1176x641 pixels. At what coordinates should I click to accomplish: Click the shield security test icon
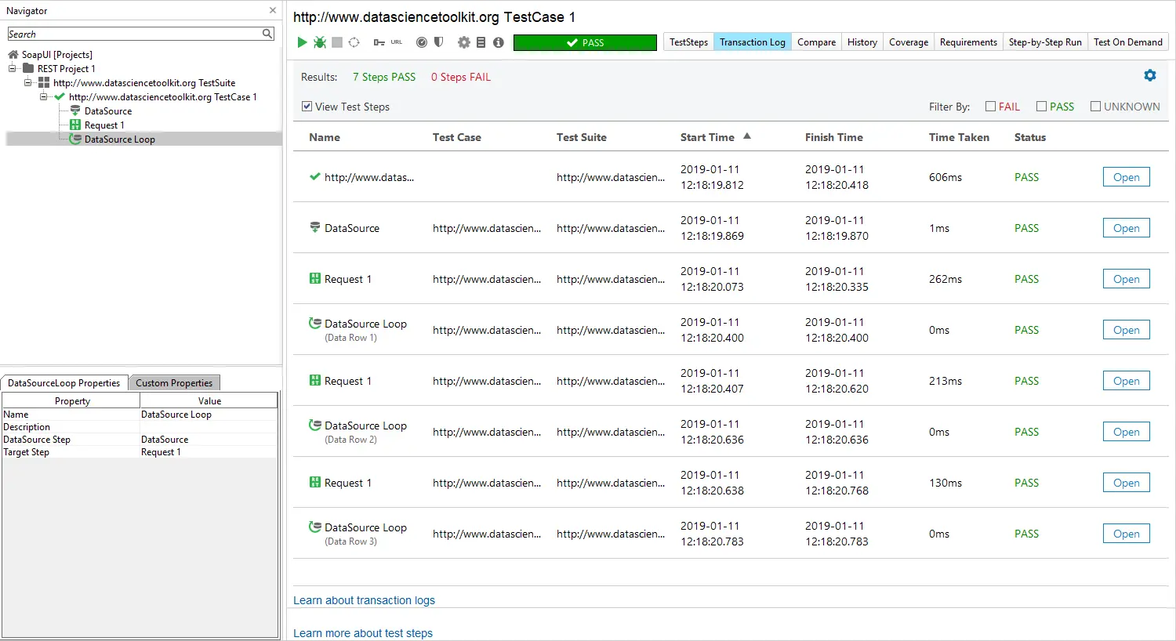439,42
